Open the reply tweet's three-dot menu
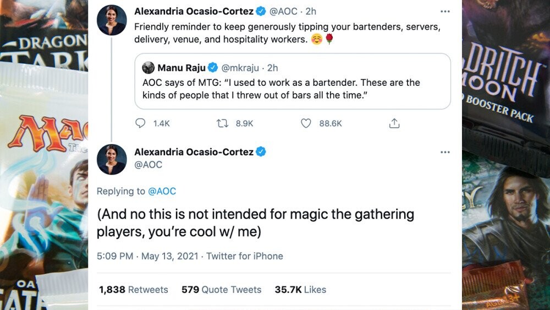This screenshot has height=310, width=550. pos(445,151)
